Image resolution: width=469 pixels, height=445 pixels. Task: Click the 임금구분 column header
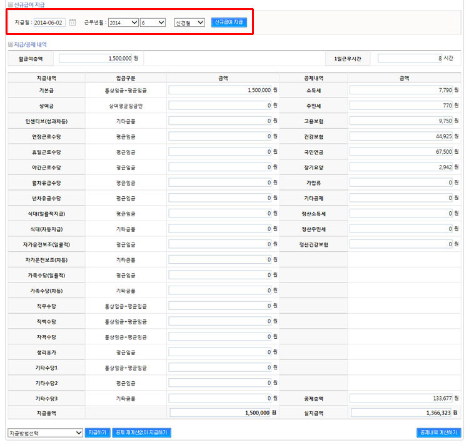[x=126, y=78]
